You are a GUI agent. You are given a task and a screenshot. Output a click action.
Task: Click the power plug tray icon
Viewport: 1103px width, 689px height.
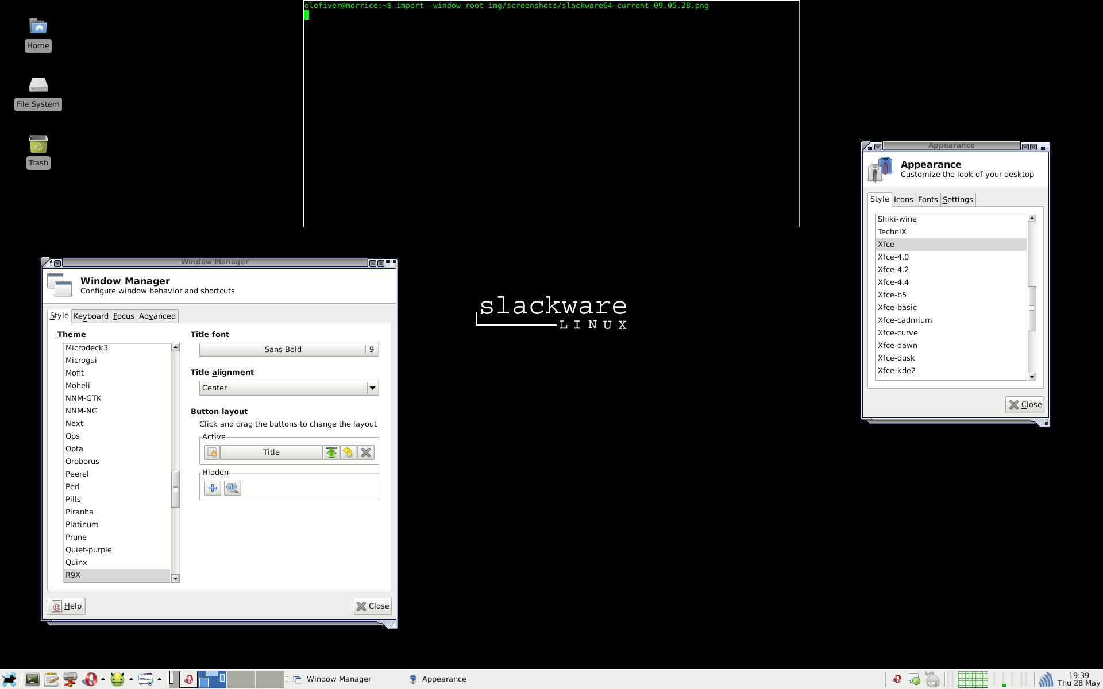(932, 680)
